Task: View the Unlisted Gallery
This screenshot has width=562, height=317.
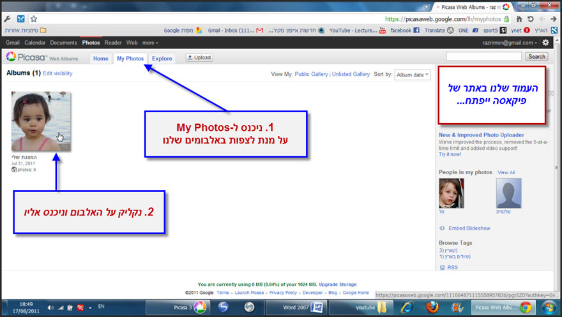Action: tap(351, 74)
